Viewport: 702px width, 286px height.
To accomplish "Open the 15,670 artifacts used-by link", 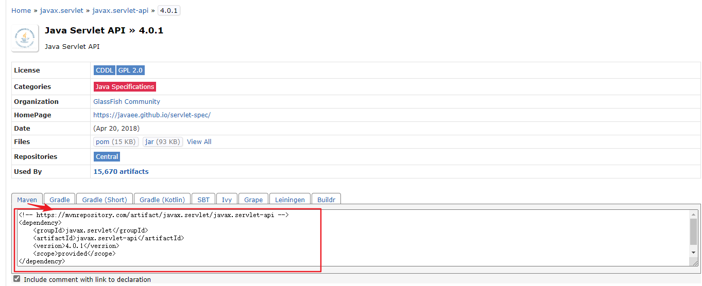I will pyautogui.click(x=121, y=172).
